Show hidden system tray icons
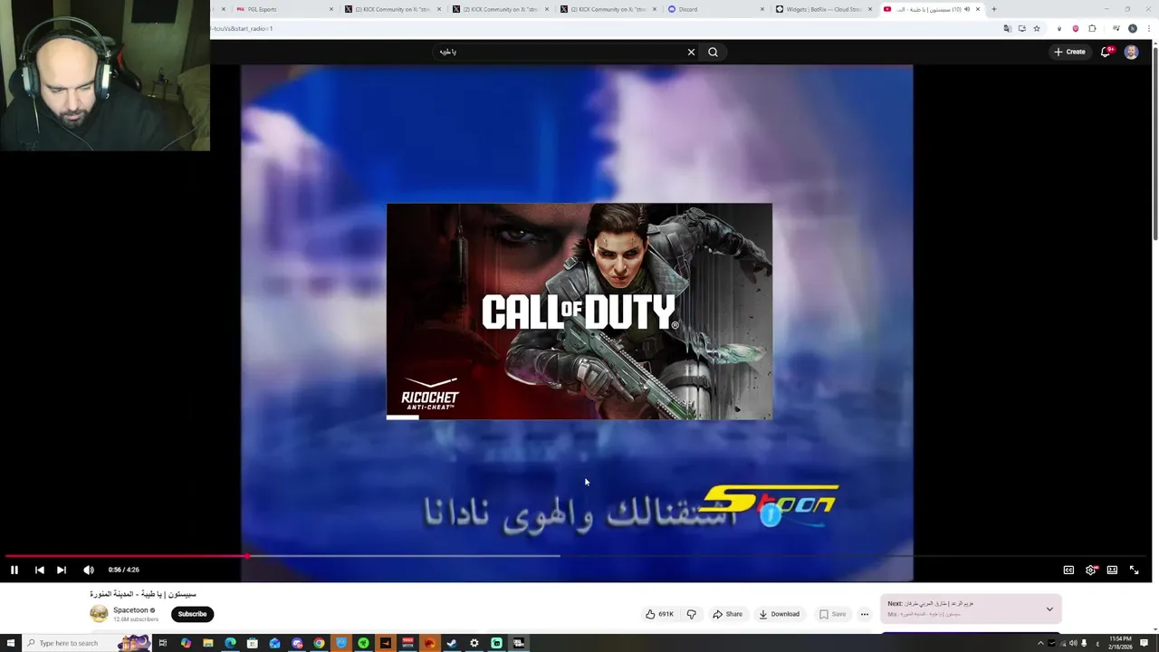This screenshot has height=652, width=1159. (1040, 643)
